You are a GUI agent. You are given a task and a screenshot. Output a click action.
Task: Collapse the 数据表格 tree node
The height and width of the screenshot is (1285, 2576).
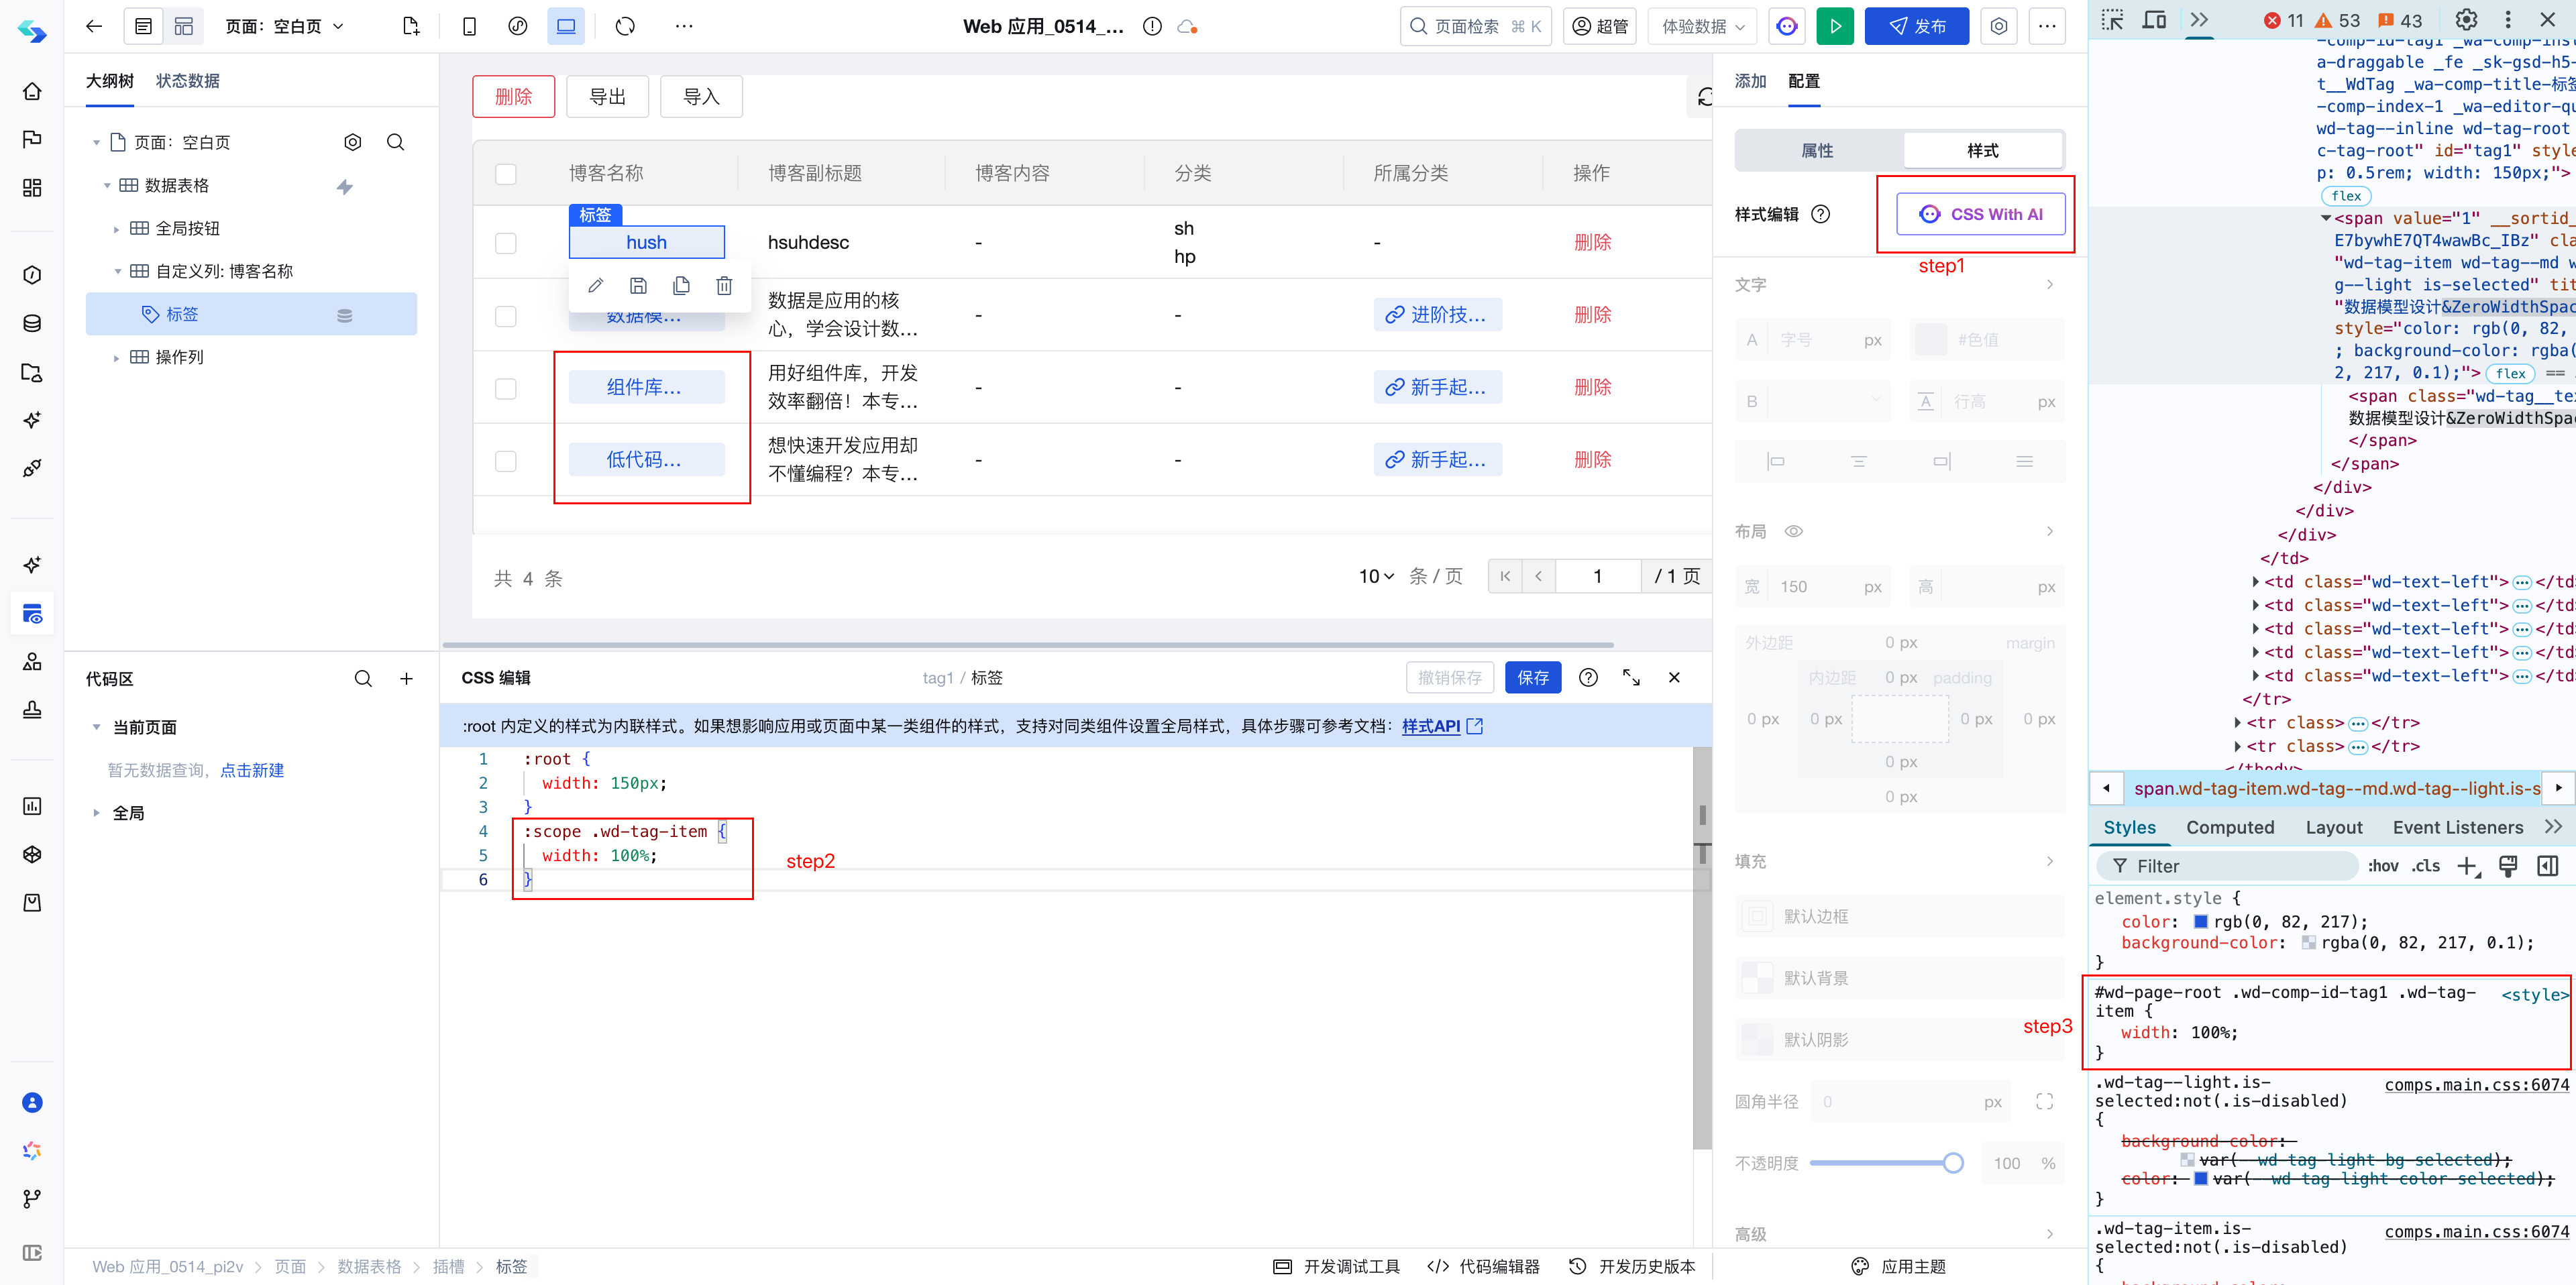coord(107,186)
